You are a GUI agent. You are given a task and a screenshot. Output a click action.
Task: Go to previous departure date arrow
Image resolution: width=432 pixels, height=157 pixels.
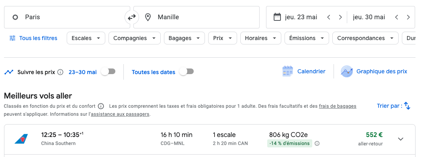point(329,17)
